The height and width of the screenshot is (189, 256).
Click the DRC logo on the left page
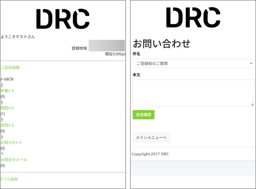(x=63, y=19)
